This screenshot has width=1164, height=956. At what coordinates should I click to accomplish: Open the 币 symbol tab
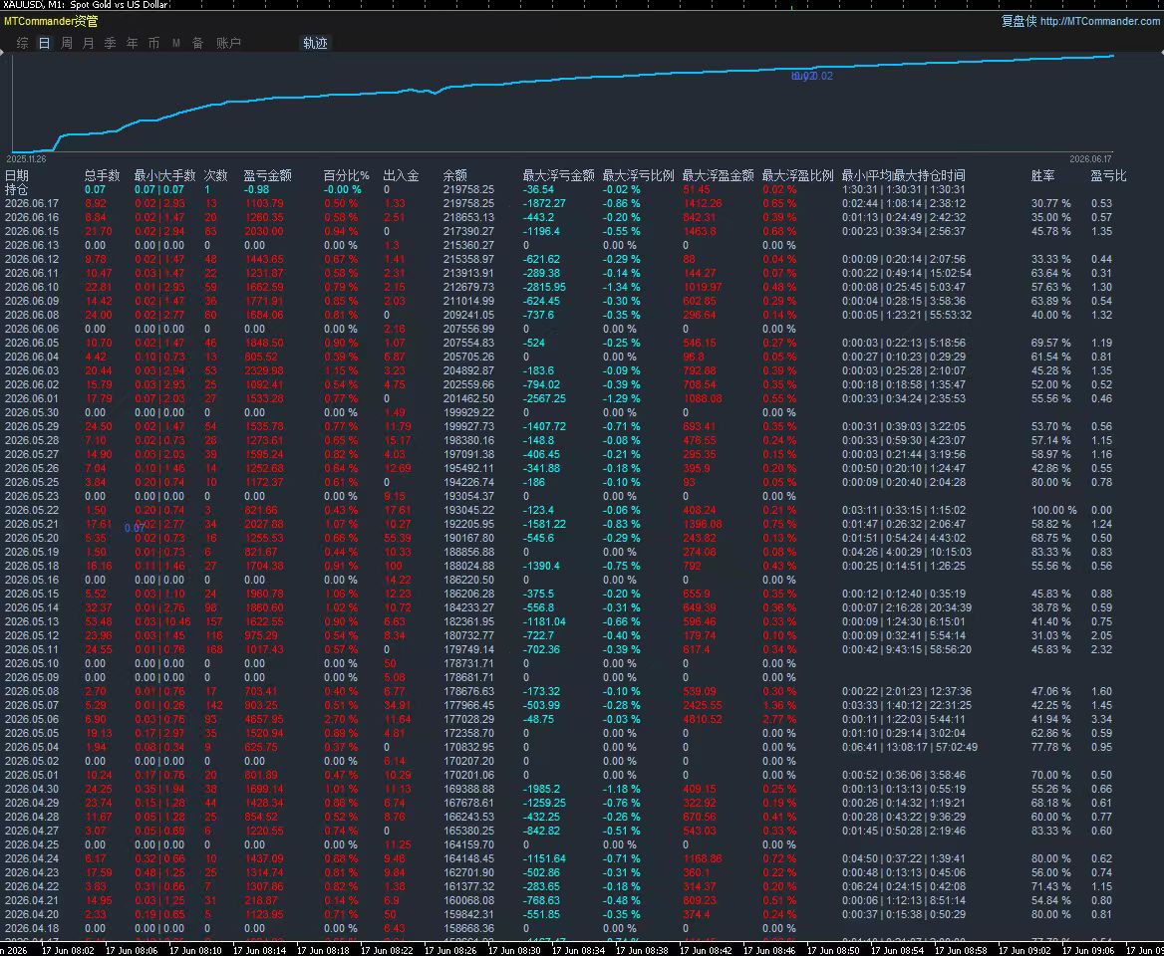(x=153, y=43)
